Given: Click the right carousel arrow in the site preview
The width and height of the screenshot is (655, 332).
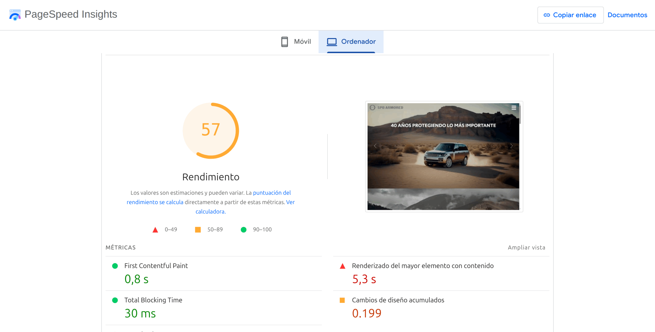Looking at the screenshot, I should [x=511, y=146].
